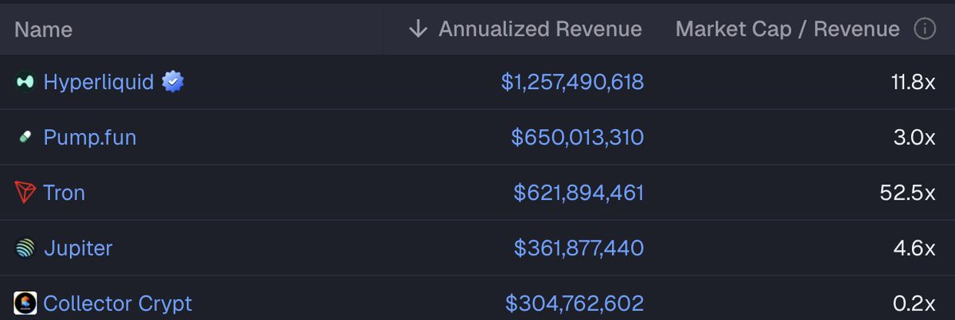Click the sort arrow by Annualized Revenue

[x=418, y=29]
